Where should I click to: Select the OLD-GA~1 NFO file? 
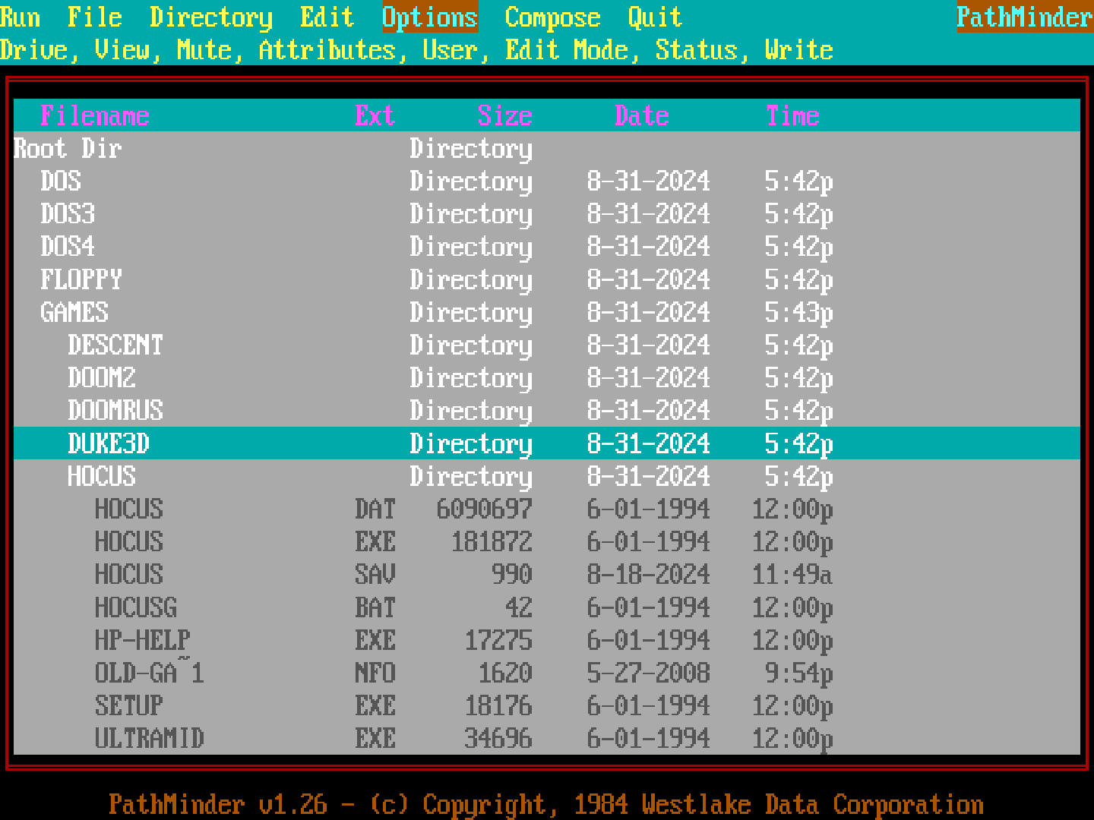click(547, 673)
